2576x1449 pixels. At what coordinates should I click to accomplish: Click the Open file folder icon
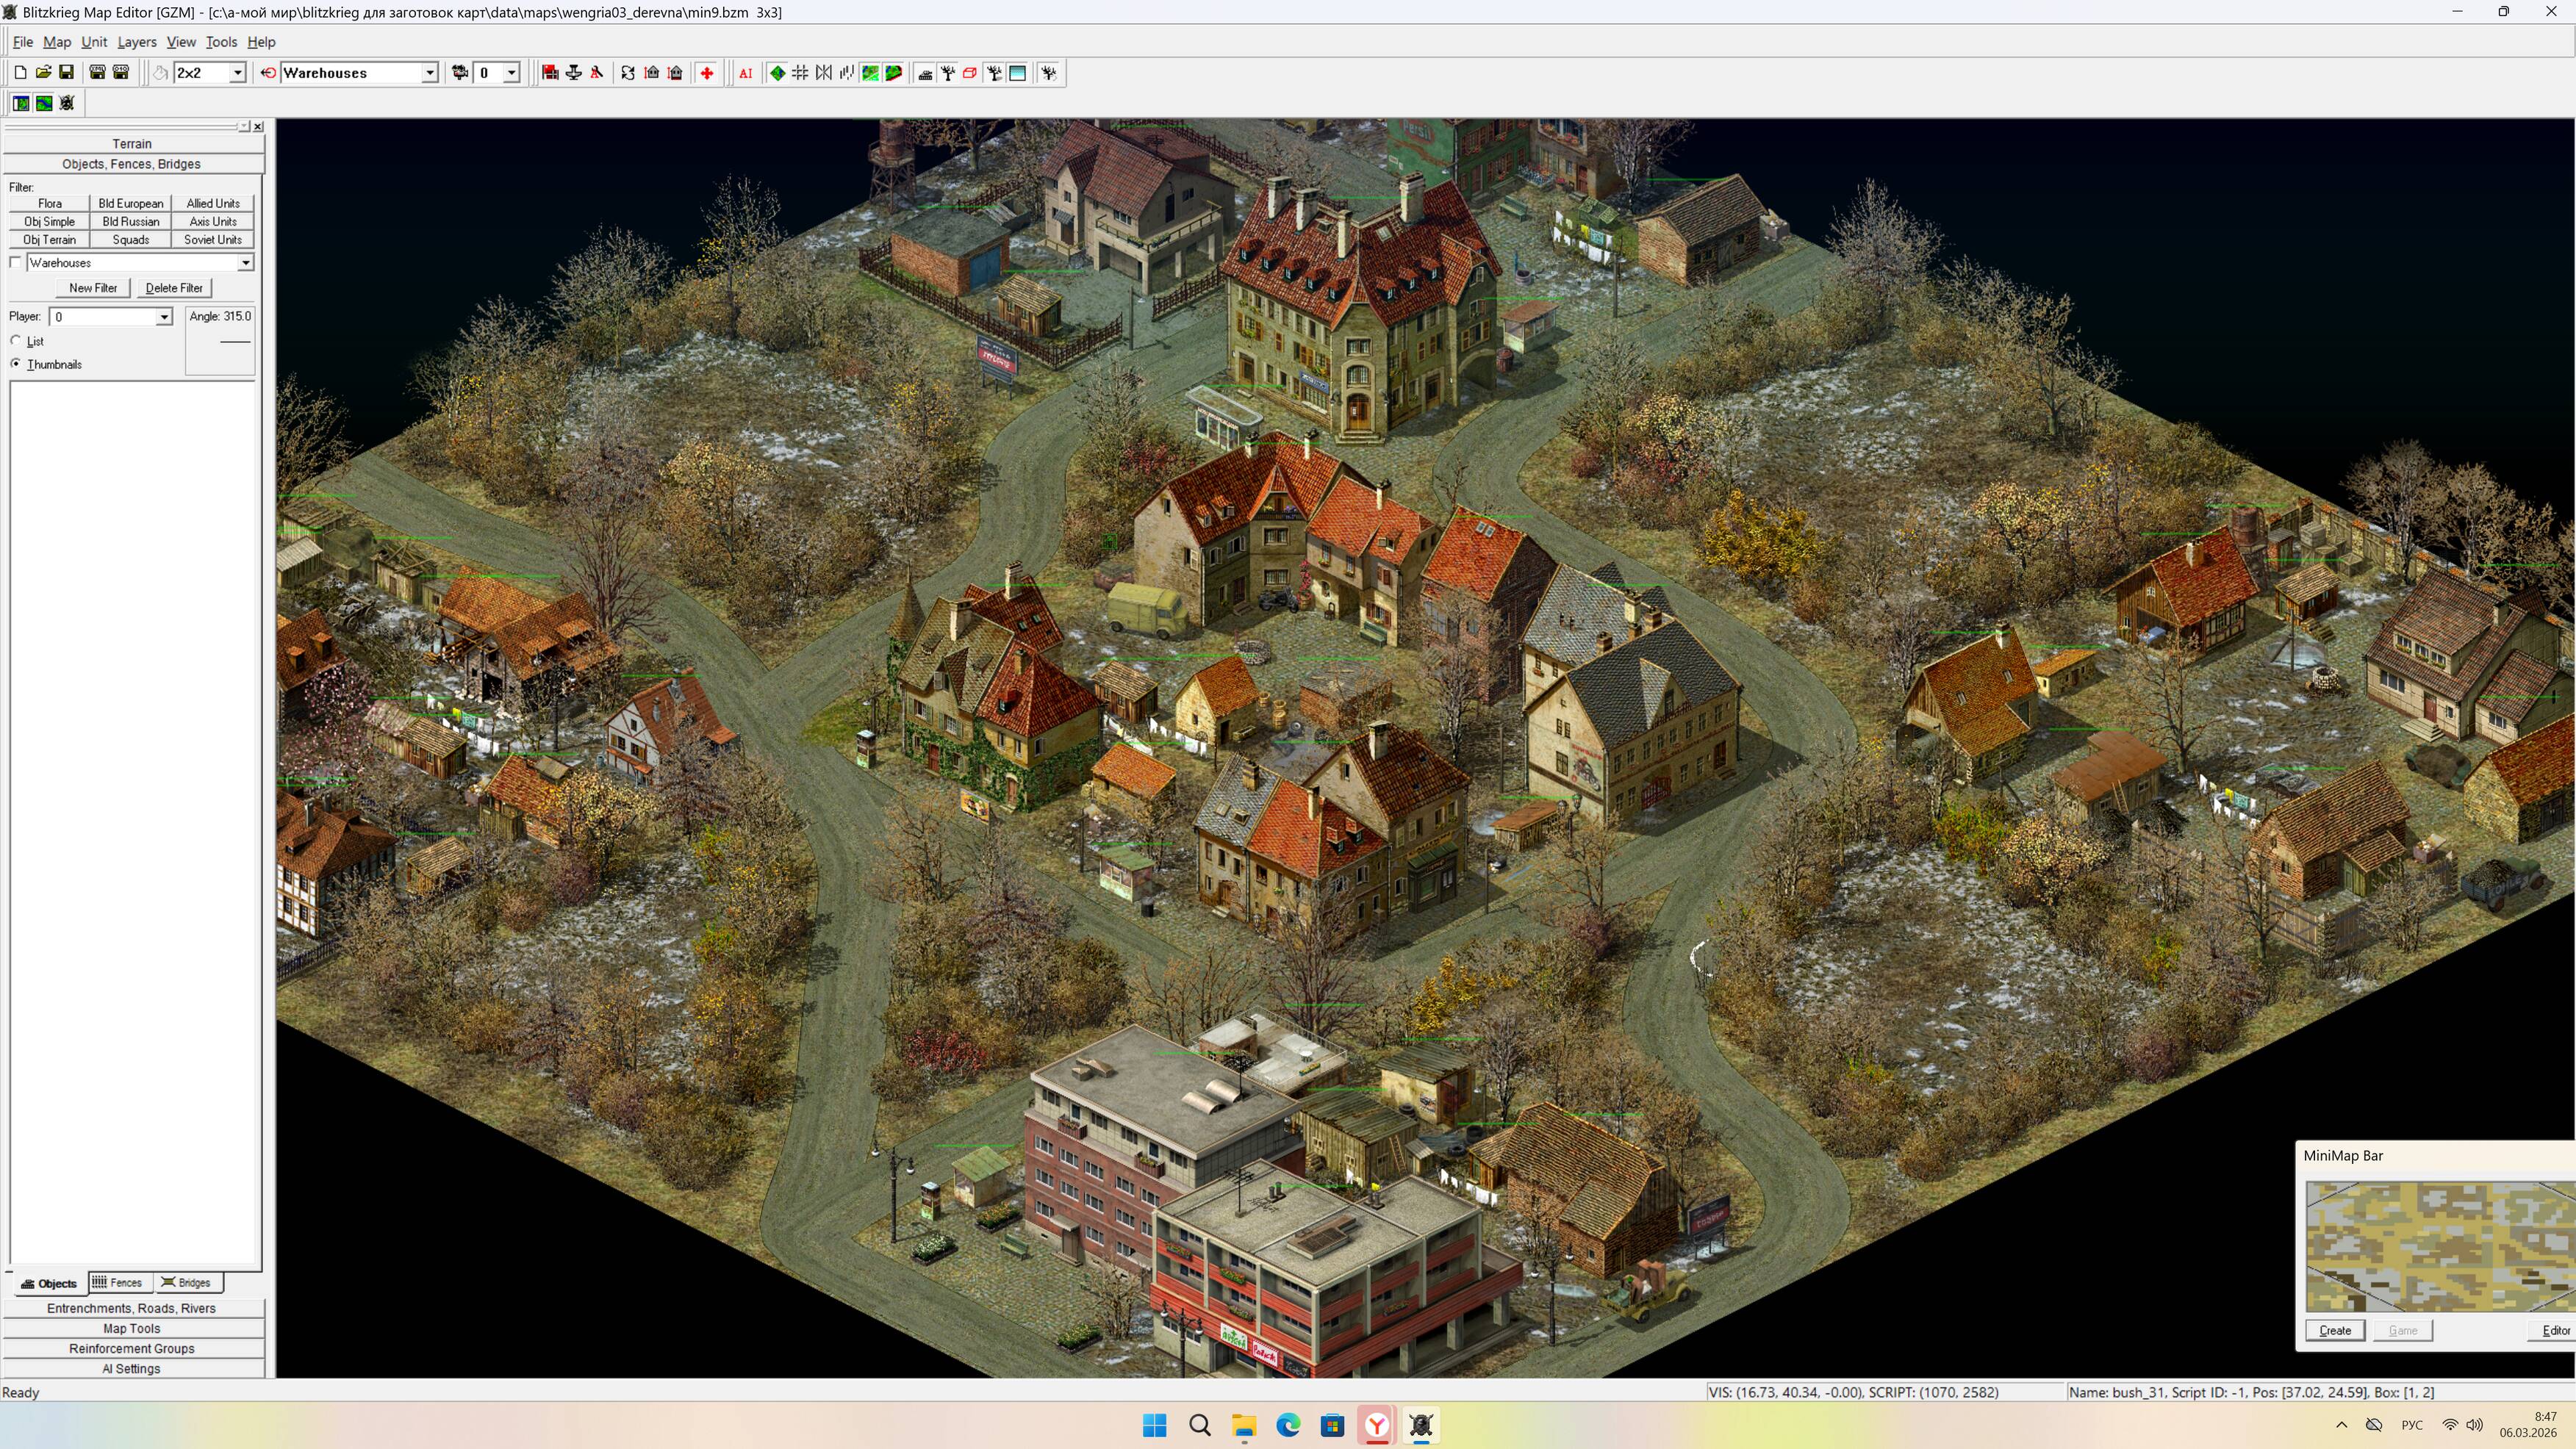coord(43,73)
